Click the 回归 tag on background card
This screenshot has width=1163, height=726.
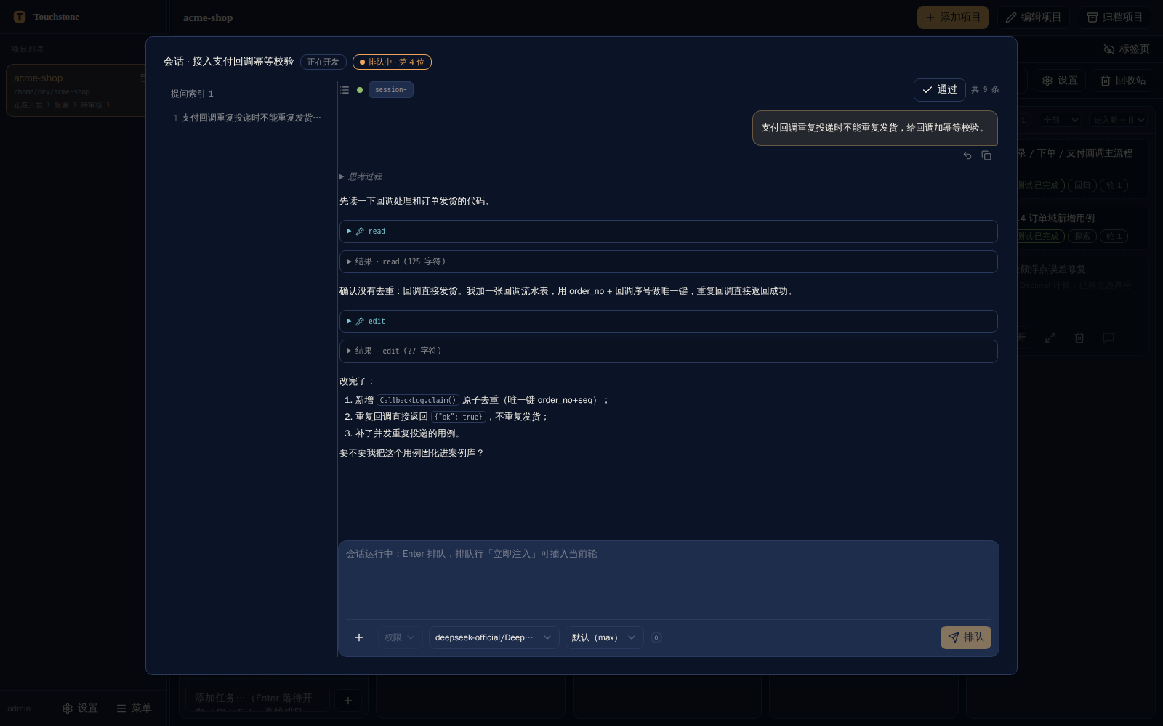point(1082,186)
